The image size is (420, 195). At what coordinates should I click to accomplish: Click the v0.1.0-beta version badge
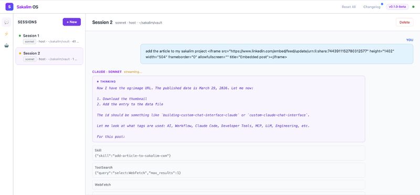coord(397,7)
